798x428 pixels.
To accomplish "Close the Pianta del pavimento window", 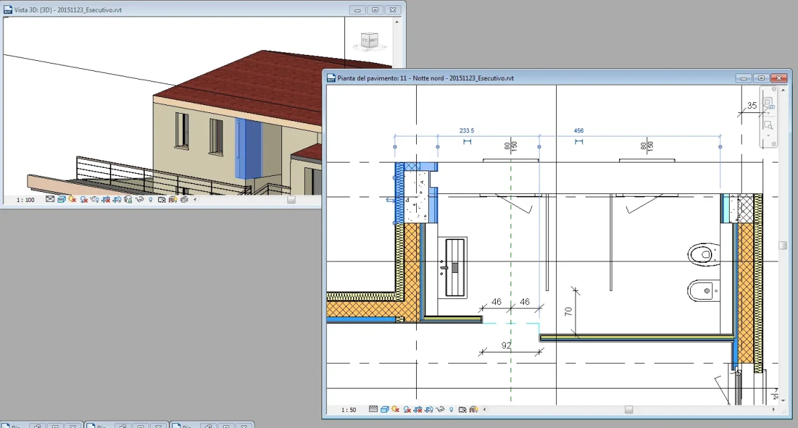I will [x=779, y=78].
